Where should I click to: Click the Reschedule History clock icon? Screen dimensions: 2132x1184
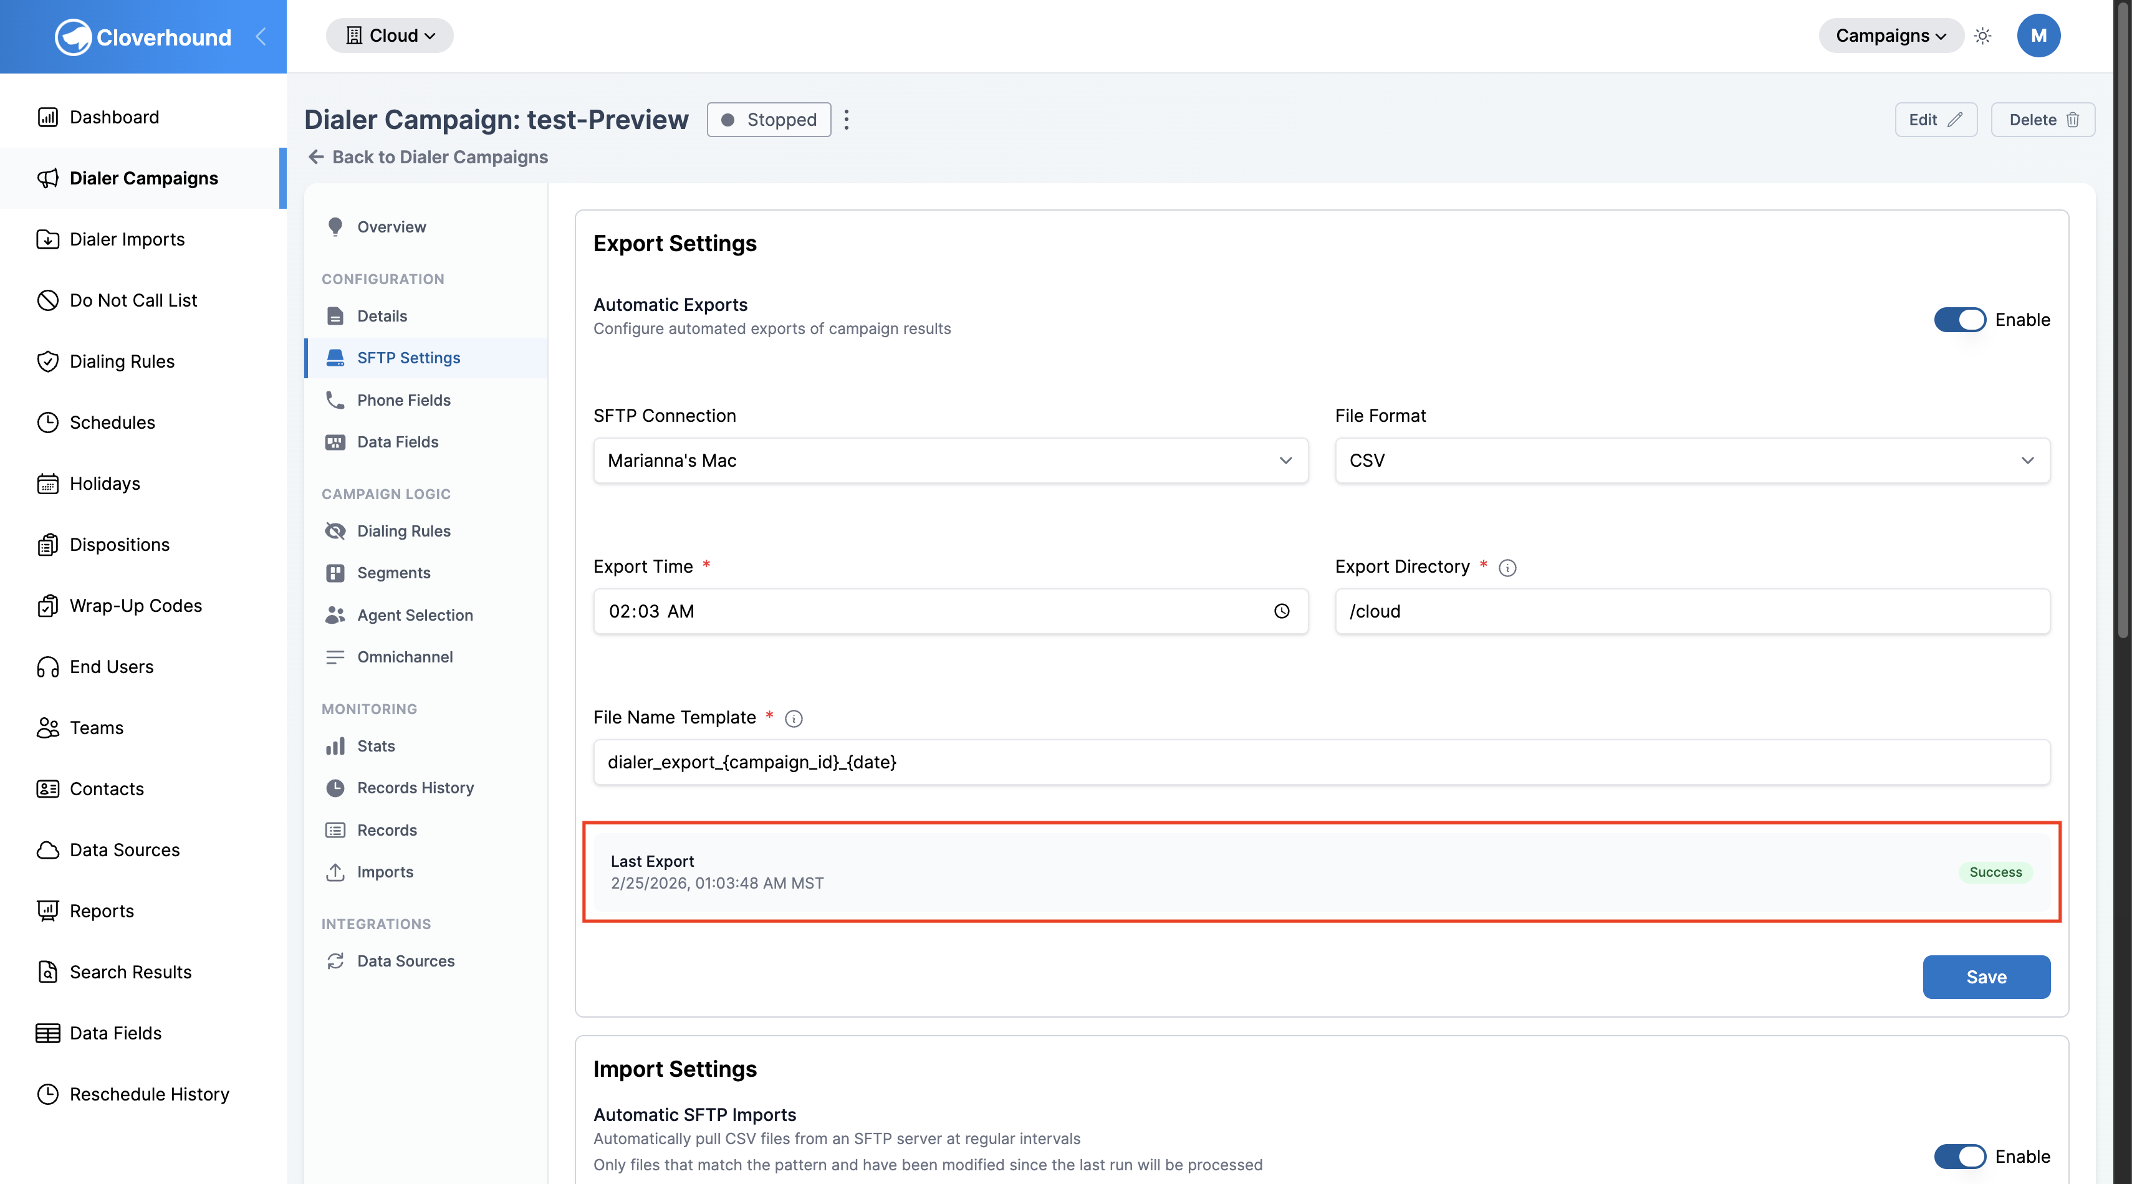[48, 1094]
